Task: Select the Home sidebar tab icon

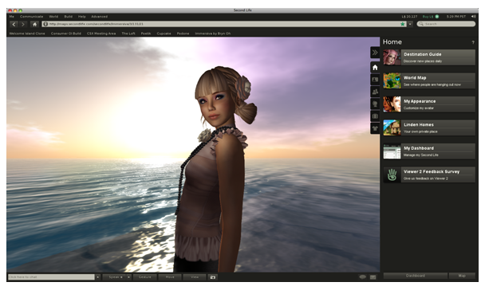Action: click(x=375, y=68)
